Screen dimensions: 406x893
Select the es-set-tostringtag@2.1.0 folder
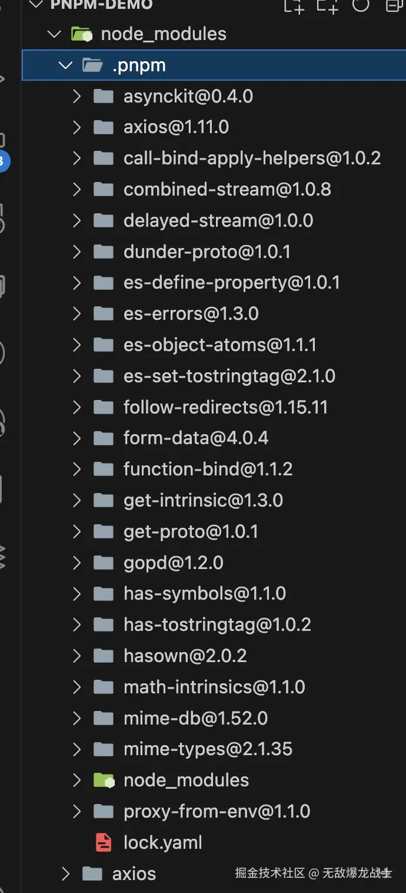tap(229, 376)
